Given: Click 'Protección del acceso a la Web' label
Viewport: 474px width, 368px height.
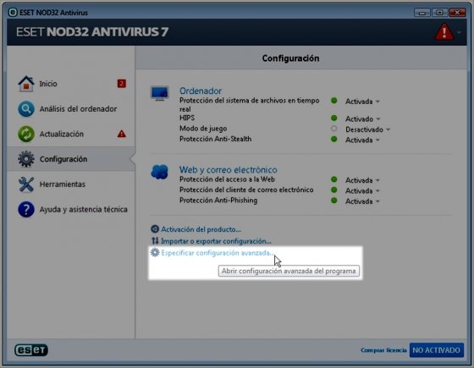Looking at the screenshot, I should [227, 179].
